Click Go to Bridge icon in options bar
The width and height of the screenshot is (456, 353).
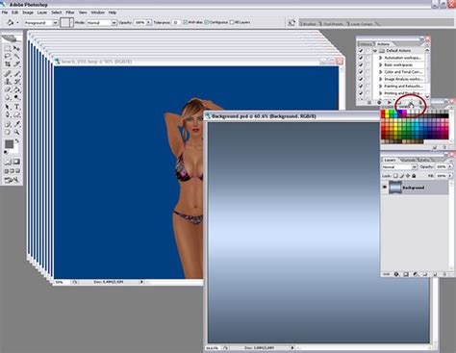tap(291, 23)
